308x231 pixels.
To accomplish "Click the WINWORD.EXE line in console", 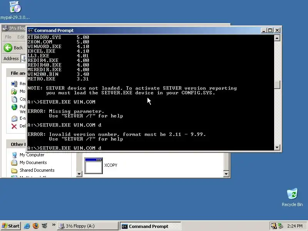I will click(59, 47).
